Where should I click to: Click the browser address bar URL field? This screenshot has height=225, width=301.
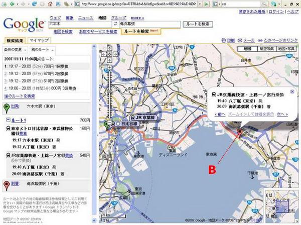(136, 4)
